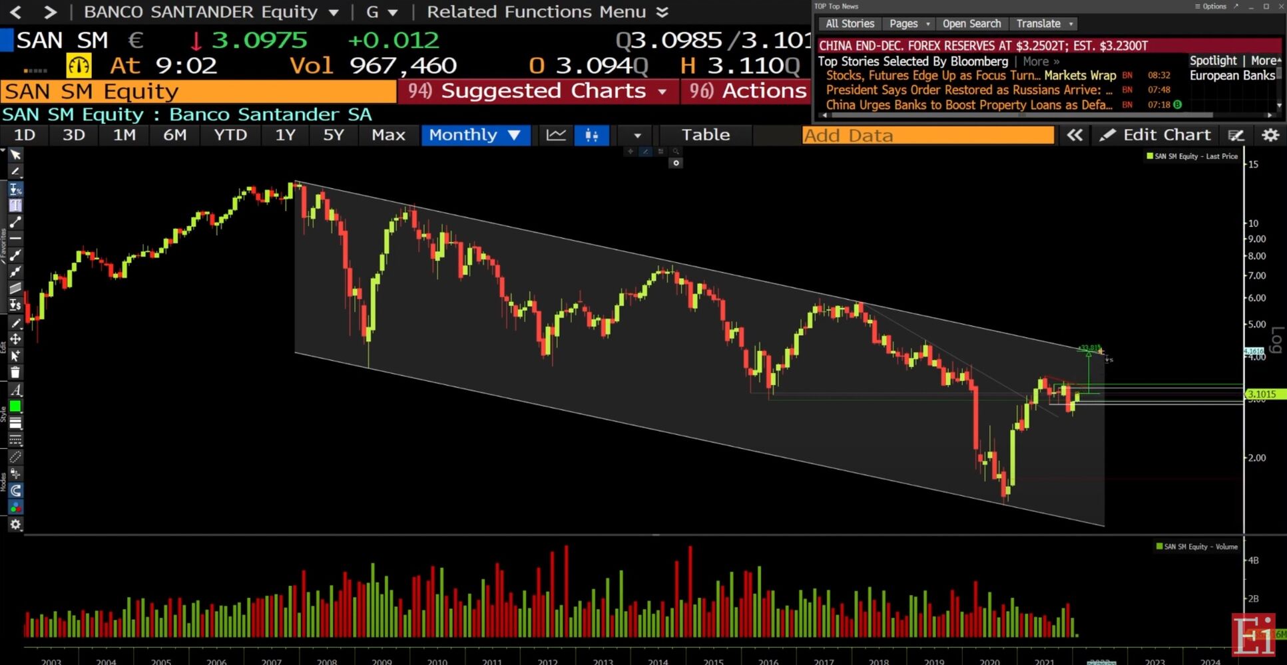Open the G function dropdown
Image resolution: width=1287 pixels, height=665 pixels.
pyautogui.click(x=382, y=12)
